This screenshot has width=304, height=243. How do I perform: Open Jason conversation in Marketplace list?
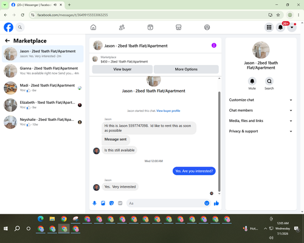tap(43, 54)
